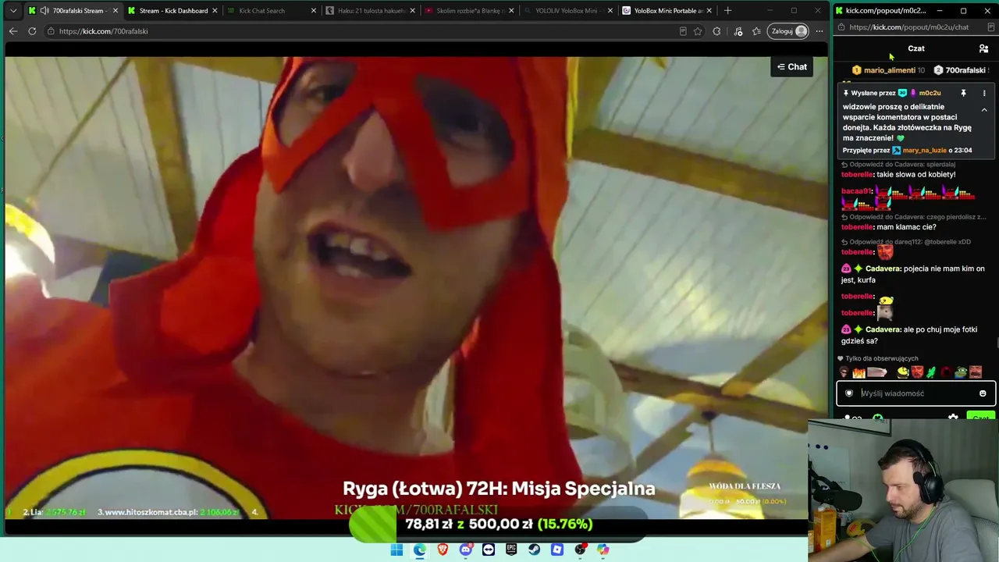This screenshot has height=562, width=999.
Task: Open reader icon in chat popout address bar
Action: [991, 27]
